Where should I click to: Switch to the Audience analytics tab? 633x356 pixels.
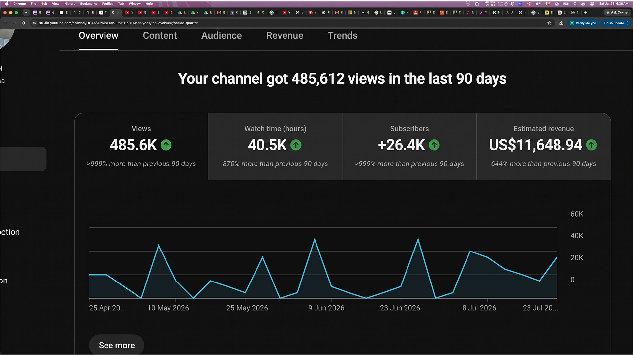[222, 36]
